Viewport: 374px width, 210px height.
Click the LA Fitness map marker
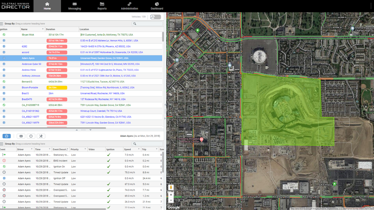(x=335, y=184)
